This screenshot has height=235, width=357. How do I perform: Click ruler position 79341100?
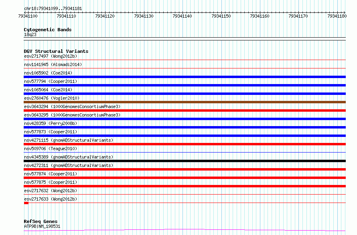coord(28,16)
